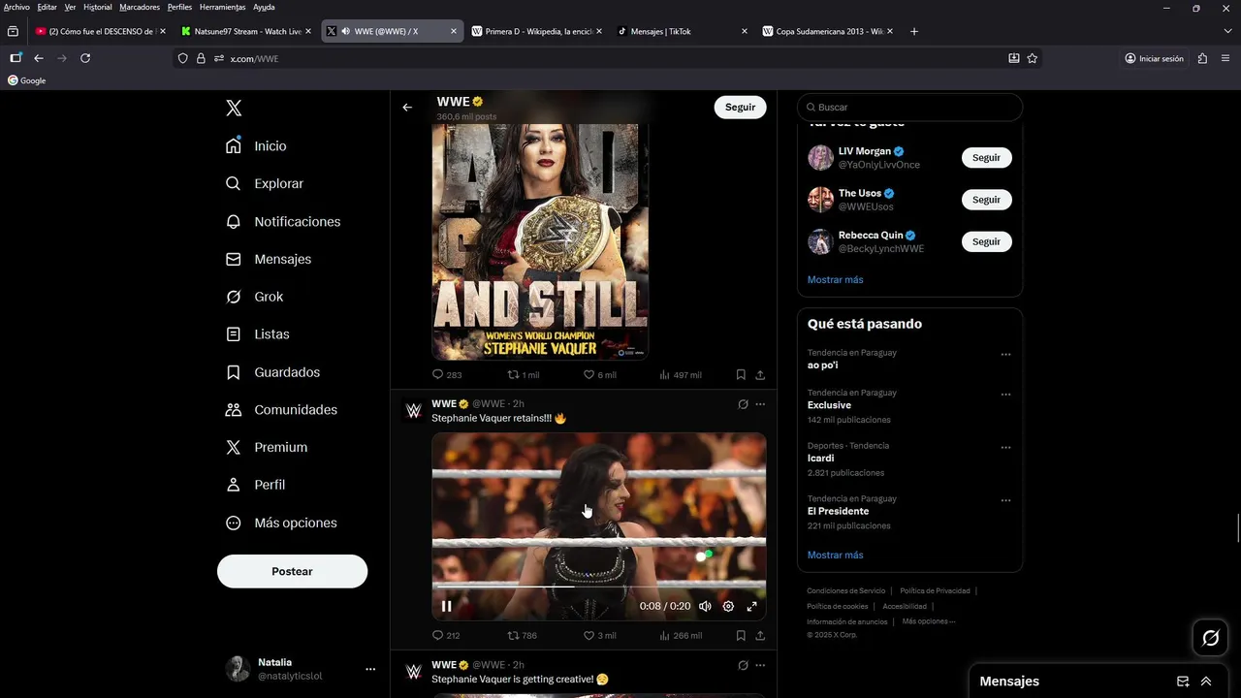Bookmark the AND STILL post
Screen dimensions: 1241x698
[x=741, y=374]
